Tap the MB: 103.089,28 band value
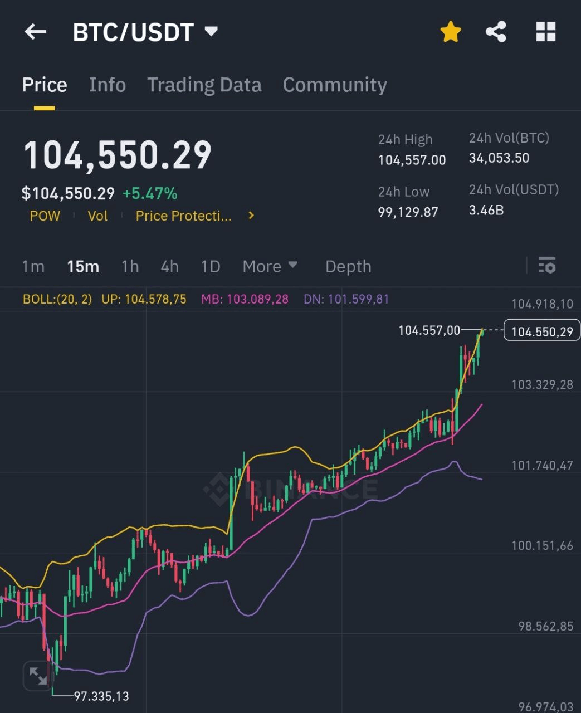Image resolution: width=581 pixels, height=713 pixels. tap(245, 299)
